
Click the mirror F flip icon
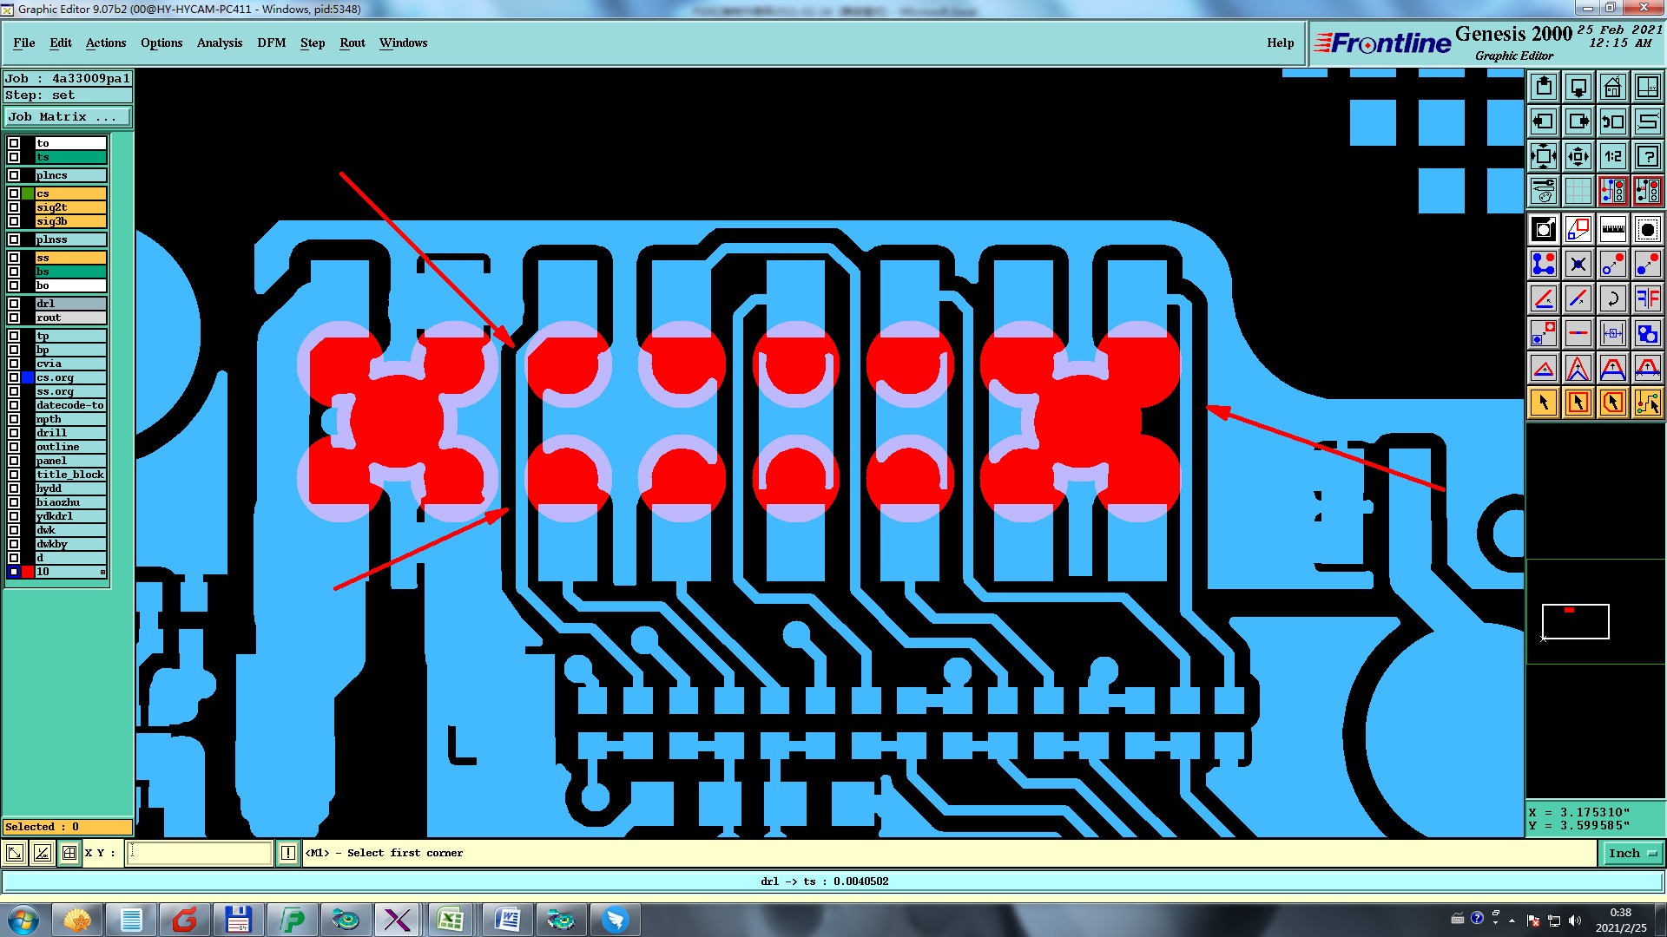coord(1647,298)
